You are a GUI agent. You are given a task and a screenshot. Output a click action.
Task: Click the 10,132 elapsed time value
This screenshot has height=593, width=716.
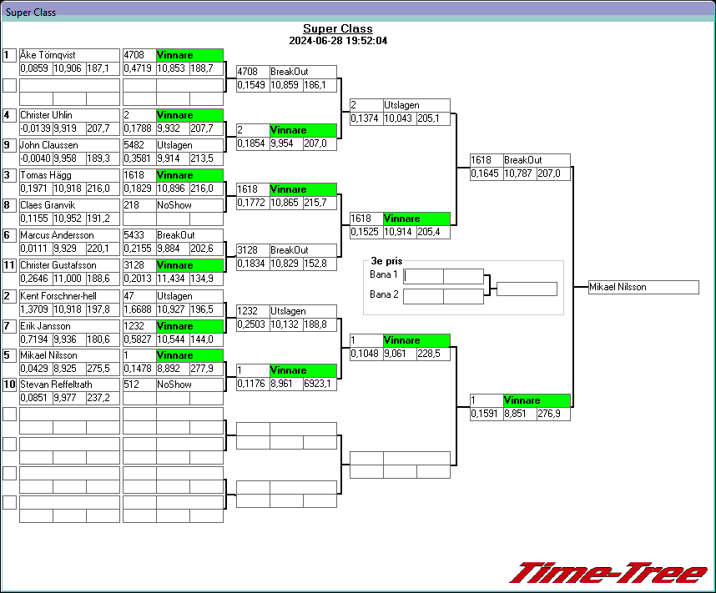click(287, 324)
